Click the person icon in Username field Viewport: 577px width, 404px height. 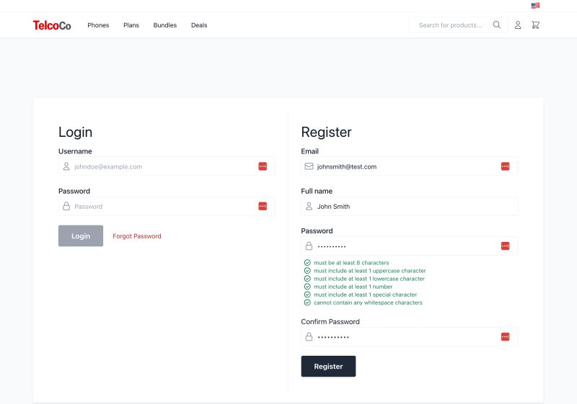[x=66, y=166]
